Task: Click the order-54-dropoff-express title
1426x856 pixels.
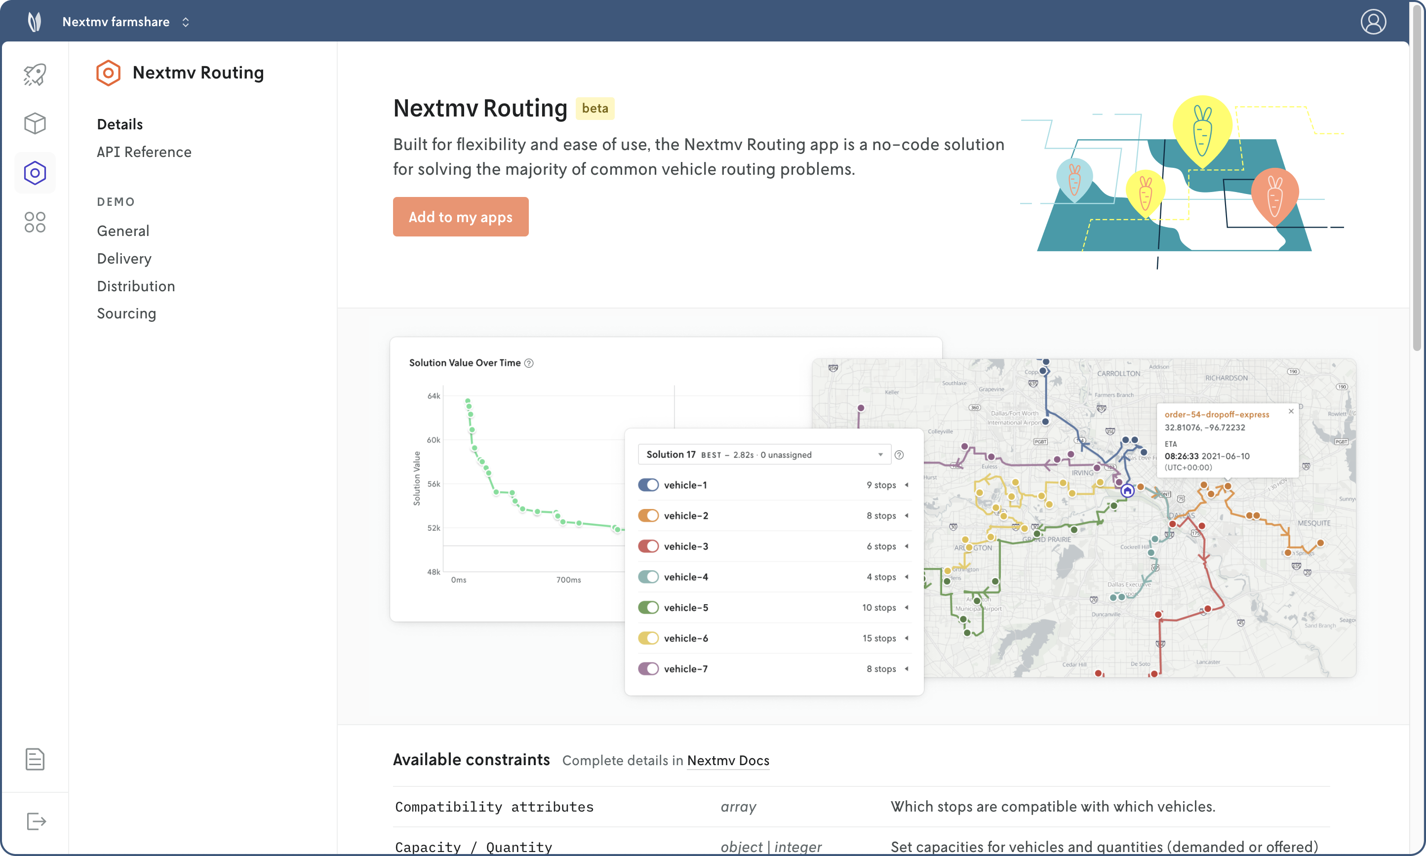Action: [1217, 414]
